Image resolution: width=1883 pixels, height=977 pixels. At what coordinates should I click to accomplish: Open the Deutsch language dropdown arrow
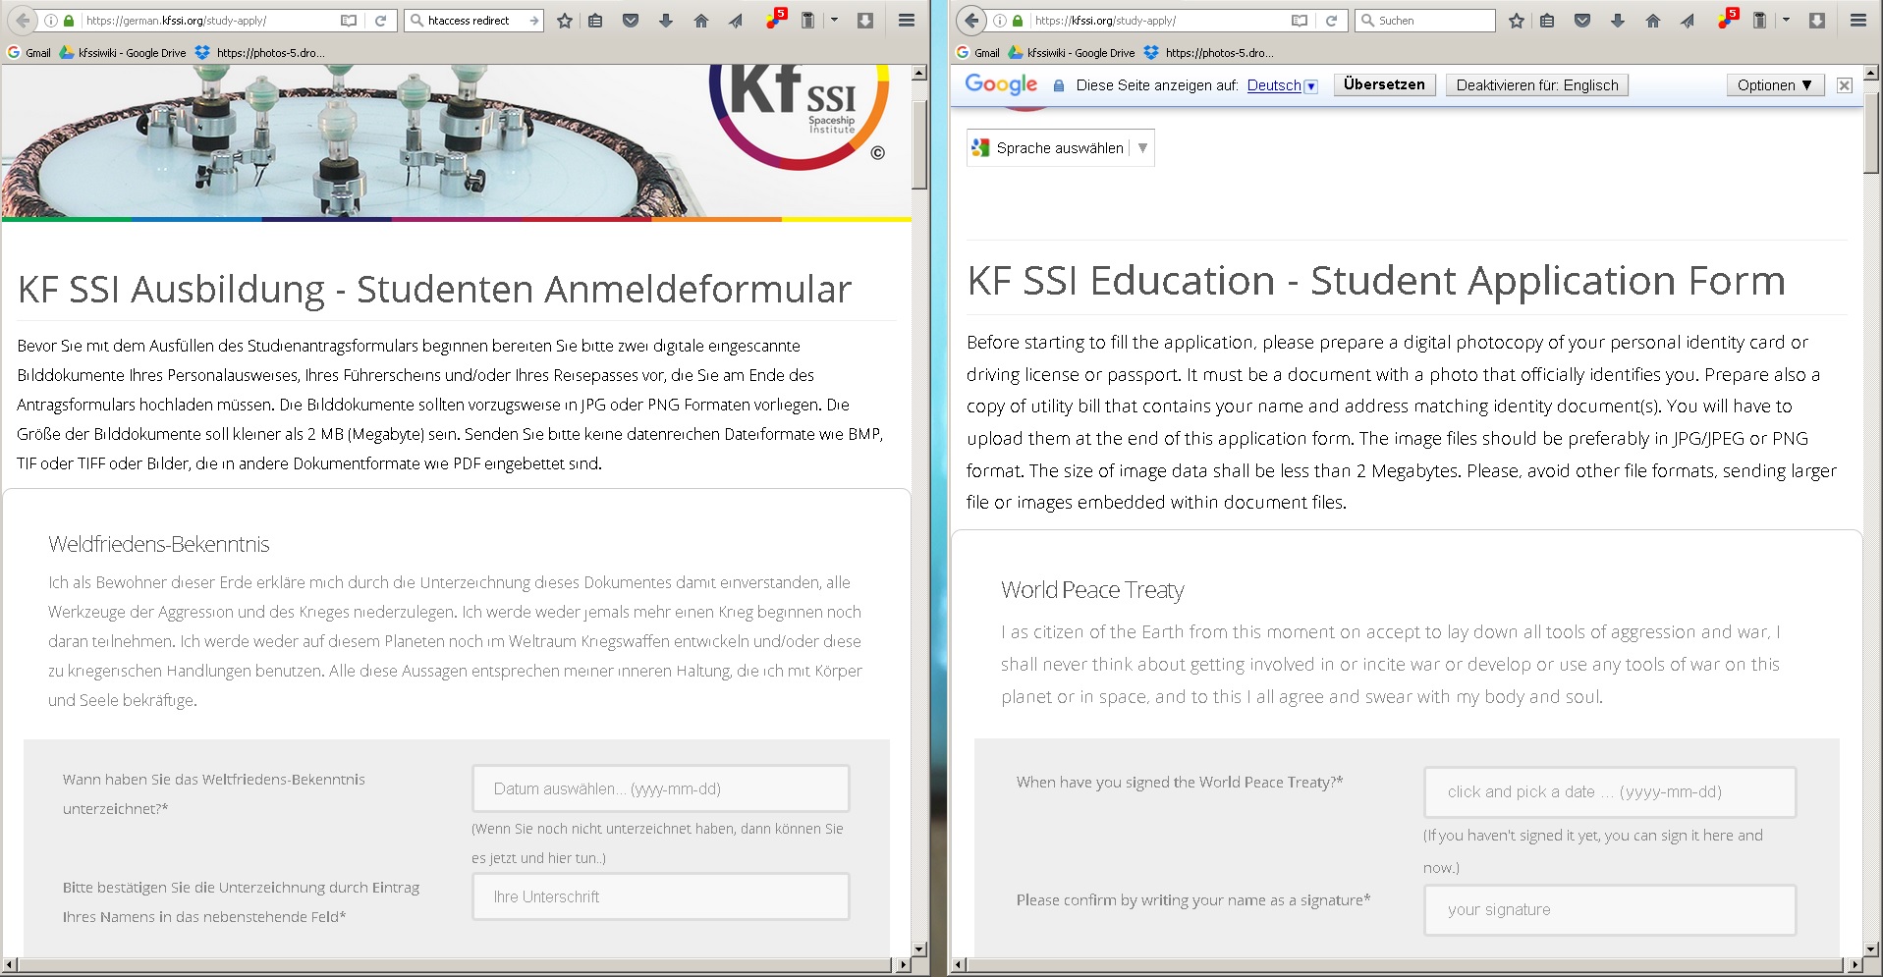(1310, 86)
